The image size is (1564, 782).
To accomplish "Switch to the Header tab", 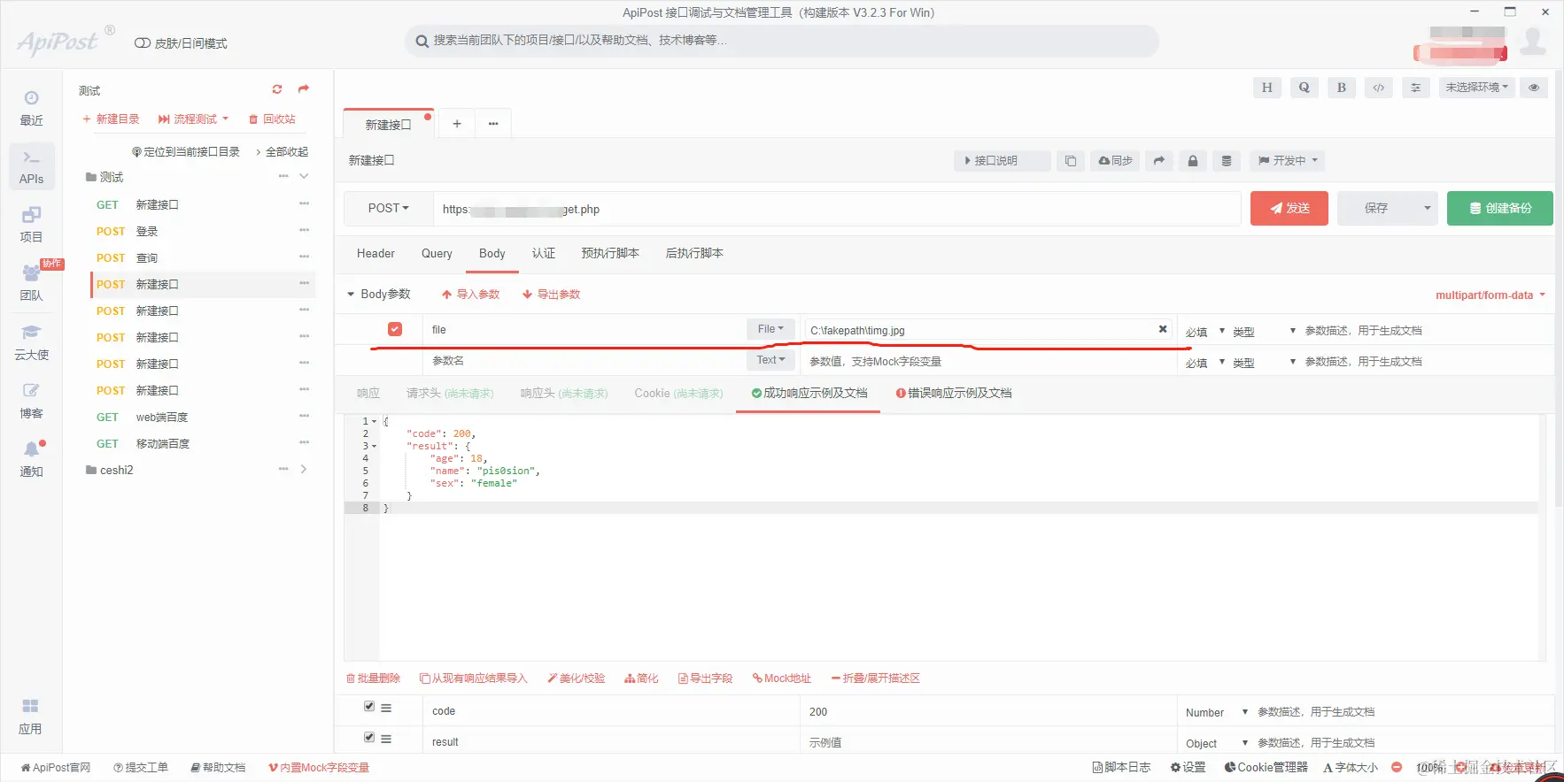I will 376,254.
